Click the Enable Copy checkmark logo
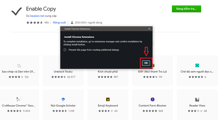 pos(17,11)
